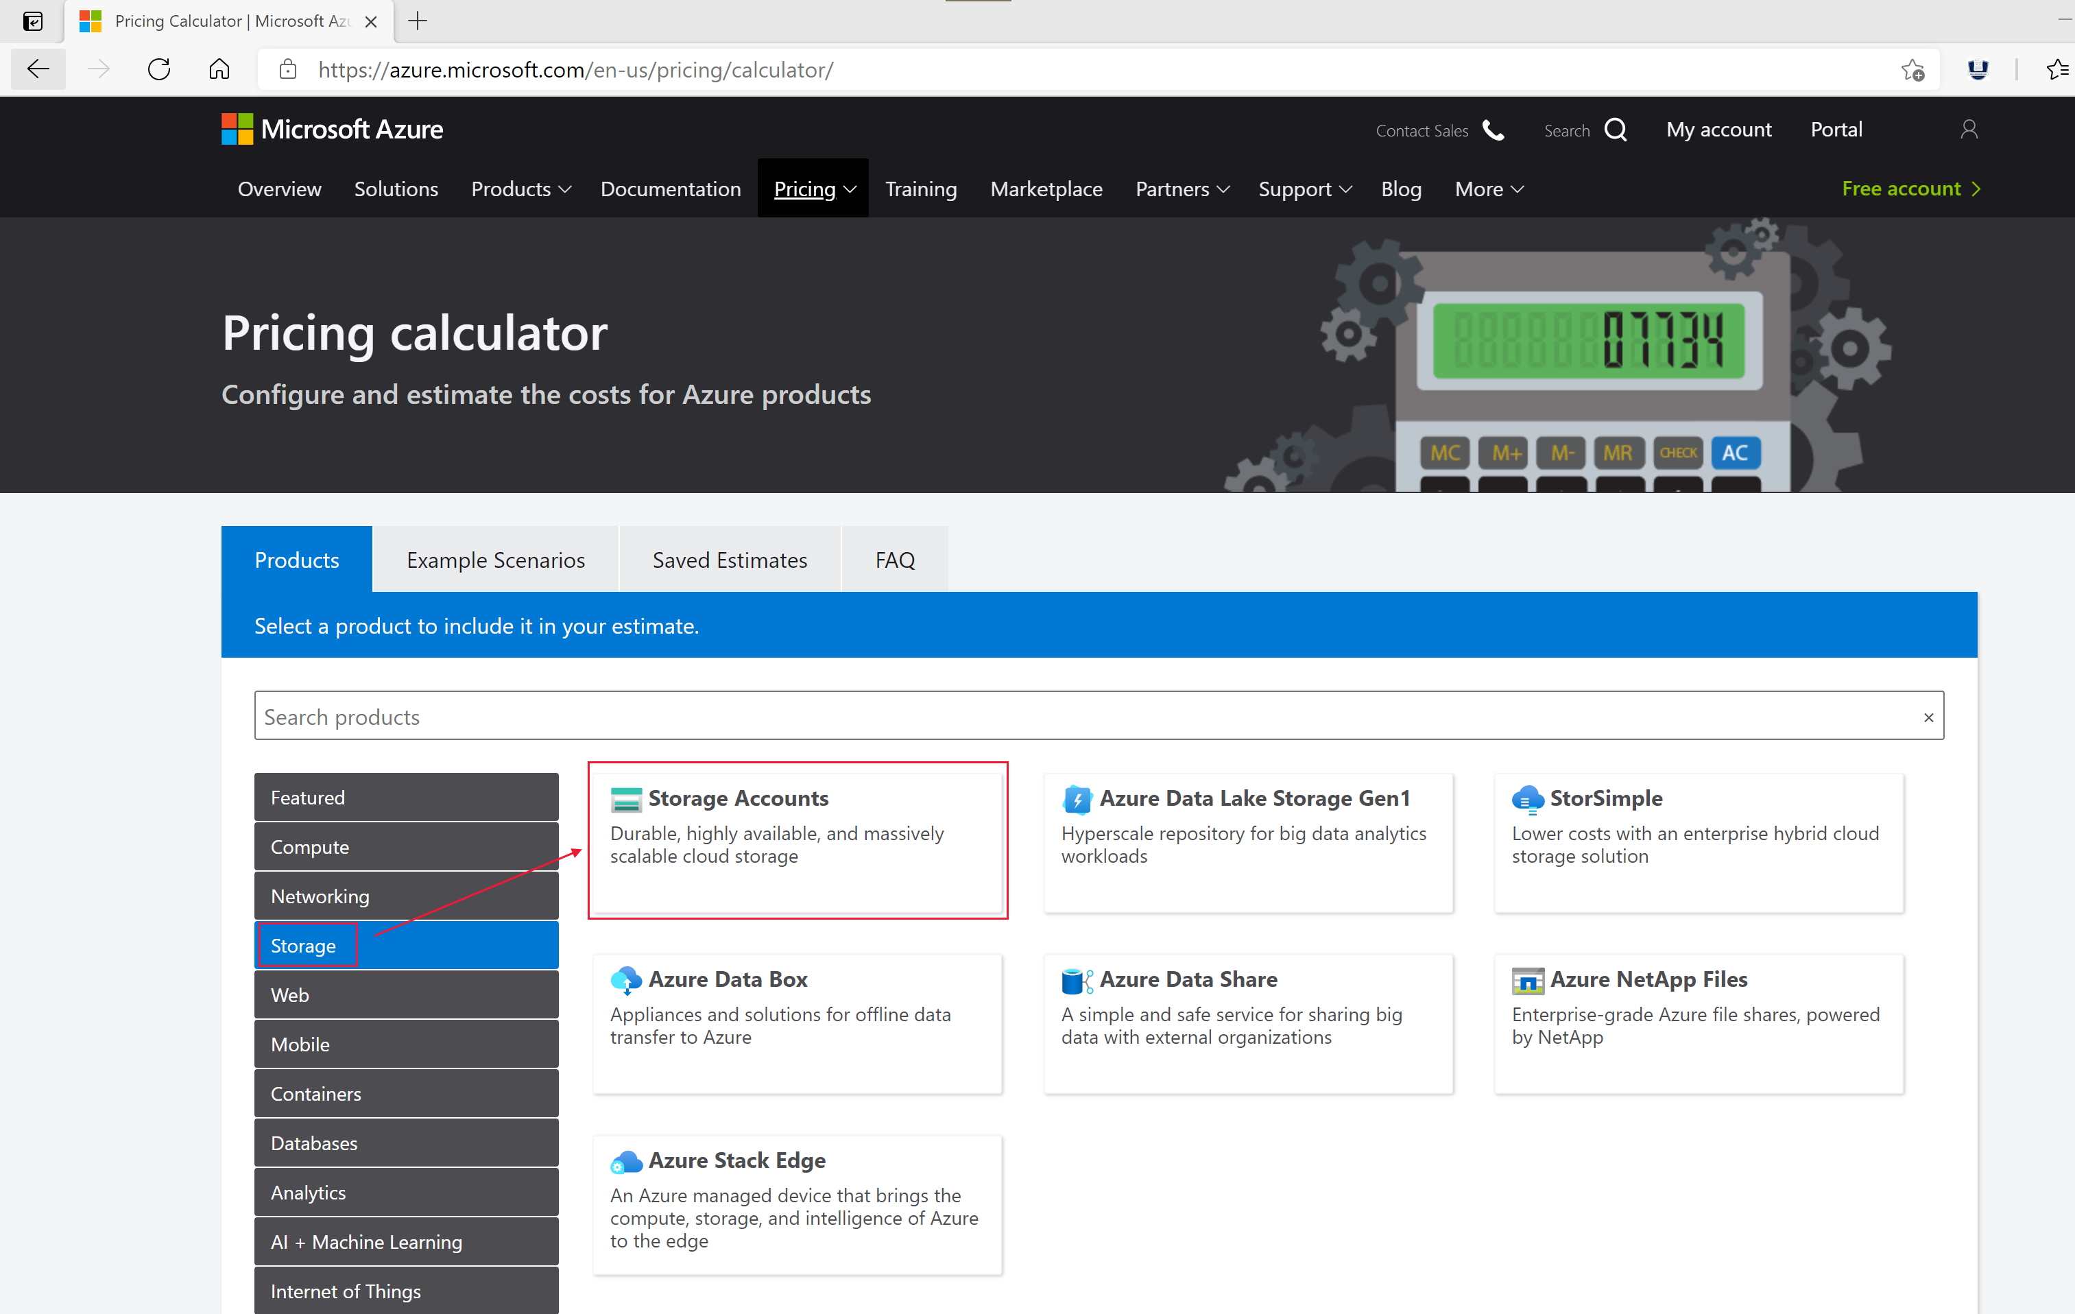
Task: Click into the Search products field
Action: [1034, 717]
